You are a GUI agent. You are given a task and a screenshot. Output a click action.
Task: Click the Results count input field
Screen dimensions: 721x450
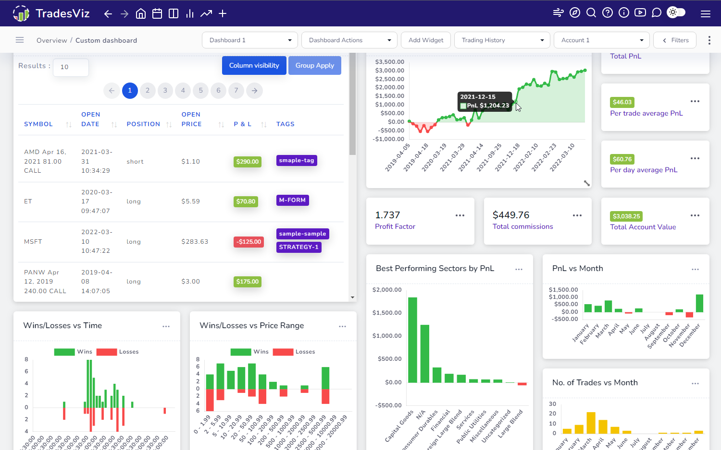coord(71,67)
